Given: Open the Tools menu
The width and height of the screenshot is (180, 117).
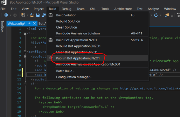Looking at the screenshot, I should [x=105, y=9].
